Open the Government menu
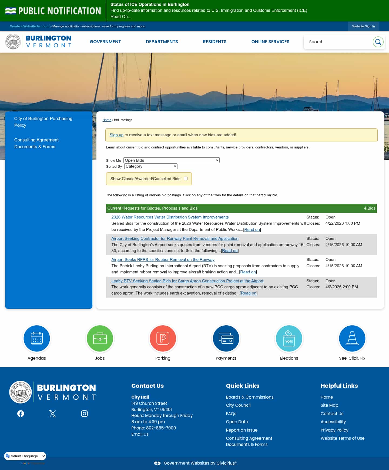The height and width of the screenshot is (470, 389). tap(105, 42)
